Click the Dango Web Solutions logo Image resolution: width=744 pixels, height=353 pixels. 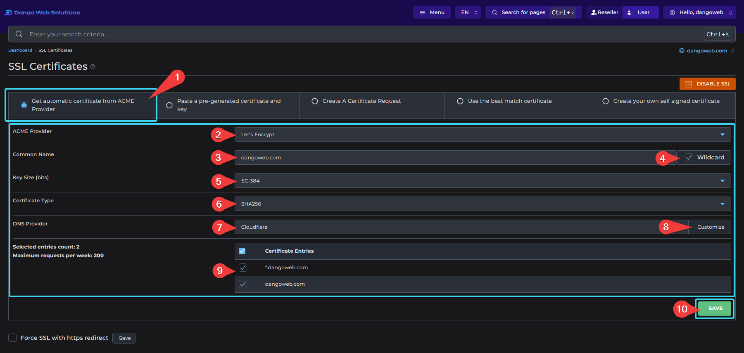click(42, 12)
